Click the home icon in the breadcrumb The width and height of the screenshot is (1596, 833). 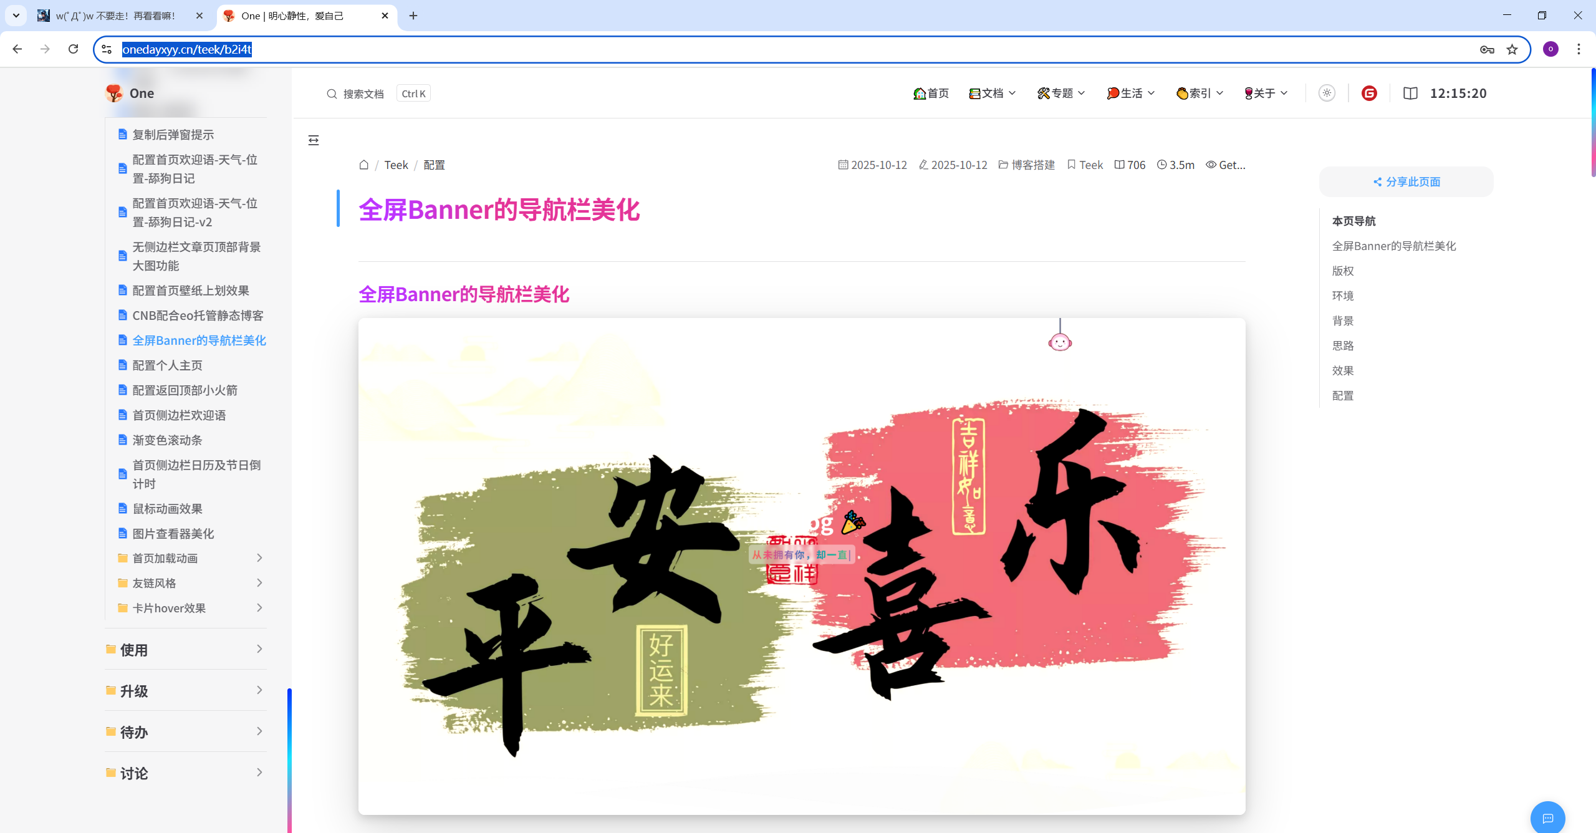click(x=364, y=165)
